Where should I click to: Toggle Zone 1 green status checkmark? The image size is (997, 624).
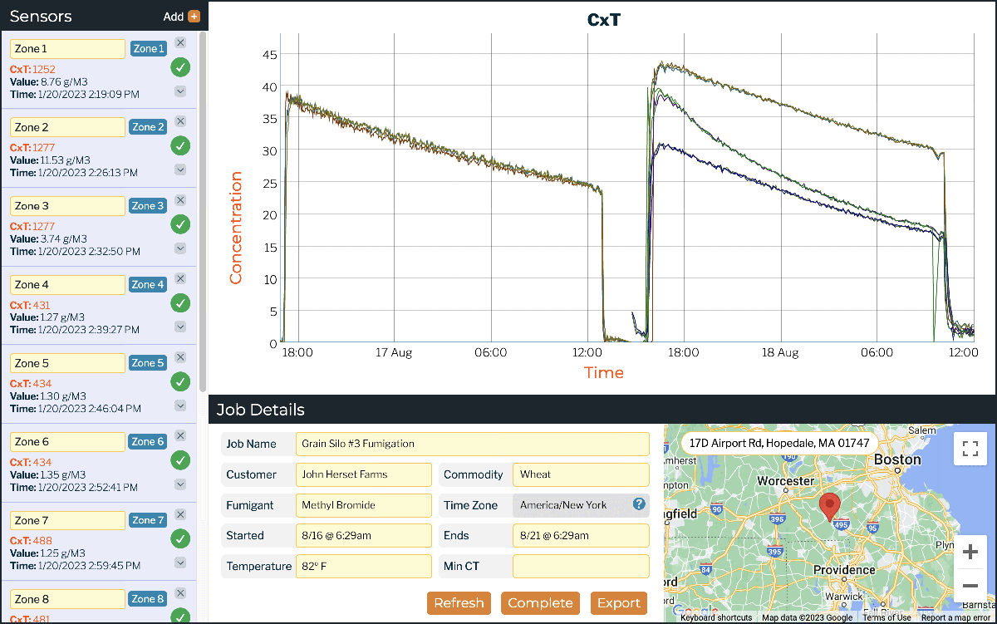pyautogui.click(x=179, y=67)
